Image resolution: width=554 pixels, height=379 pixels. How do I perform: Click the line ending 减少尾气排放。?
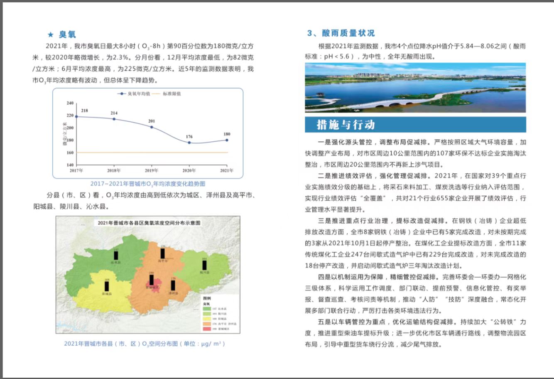373,344
